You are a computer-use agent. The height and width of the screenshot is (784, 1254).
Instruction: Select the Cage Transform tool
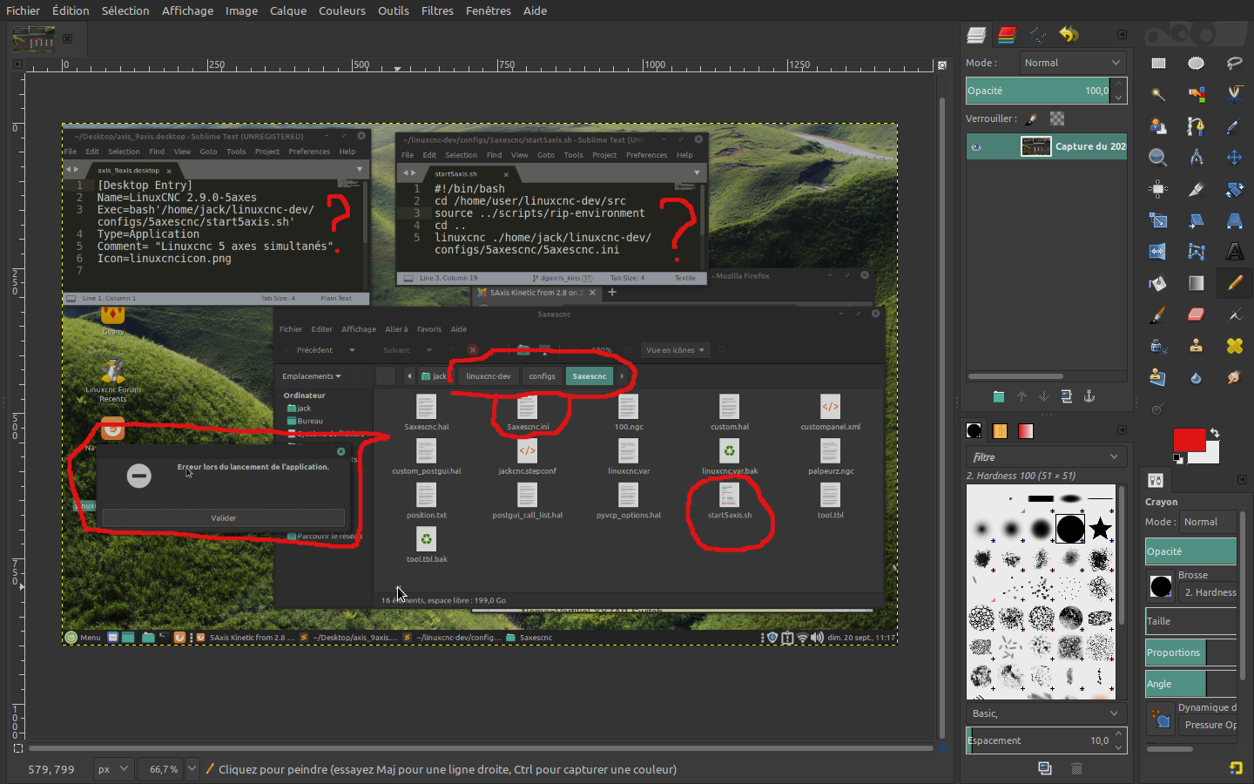click(x=1197, y=252)
